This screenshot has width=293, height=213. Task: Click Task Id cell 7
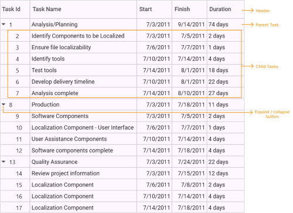[x=18, y=93]
